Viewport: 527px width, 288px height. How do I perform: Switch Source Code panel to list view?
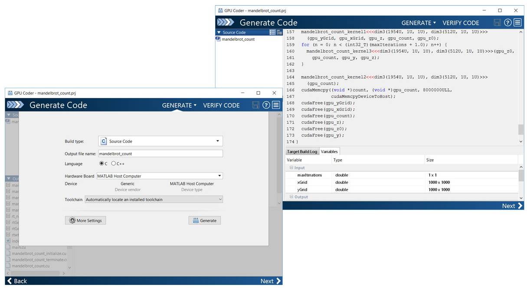coord(272,32)
